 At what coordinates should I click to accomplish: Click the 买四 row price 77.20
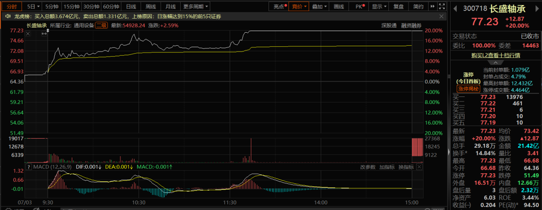[487, 116]
